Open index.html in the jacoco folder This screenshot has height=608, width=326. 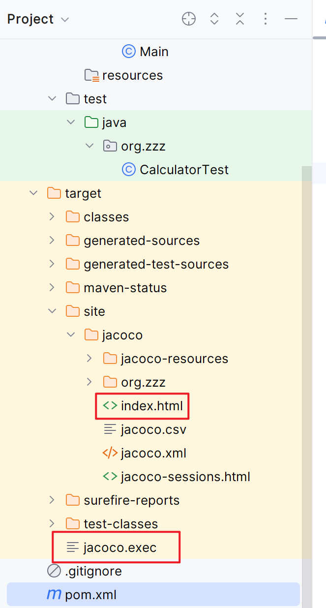pos(143,406)
